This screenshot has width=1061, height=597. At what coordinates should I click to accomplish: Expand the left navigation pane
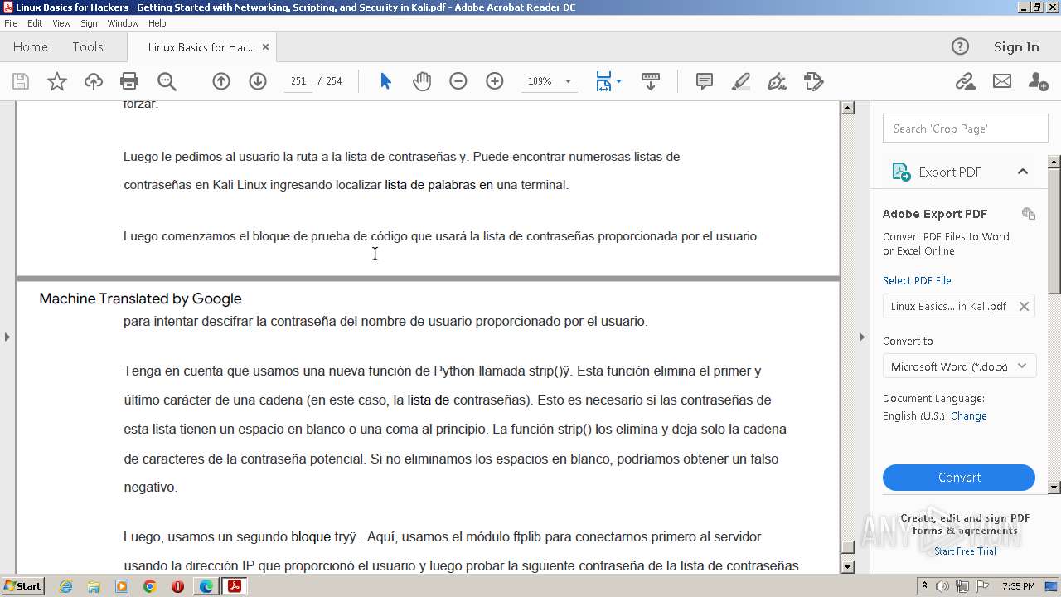(7, 337)
